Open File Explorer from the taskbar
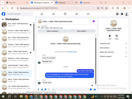This screenshot has height=99, width=132. pos(21,96)
